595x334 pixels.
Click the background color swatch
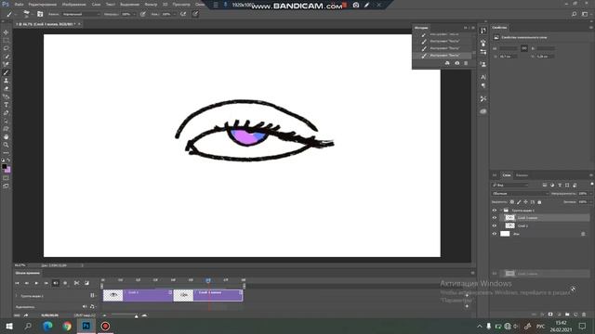[8, 170]
